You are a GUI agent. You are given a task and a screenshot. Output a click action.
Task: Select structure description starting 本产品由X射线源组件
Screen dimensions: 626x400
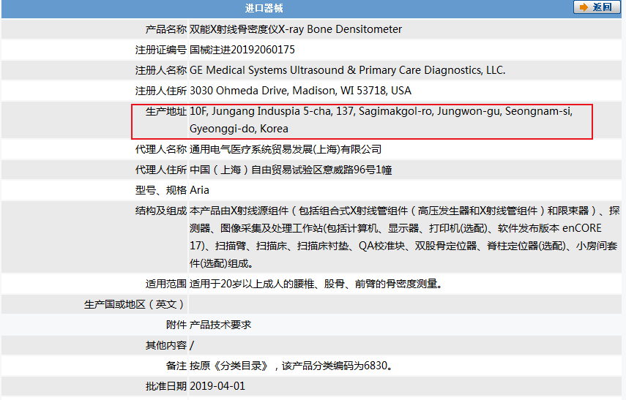[404, 237]
